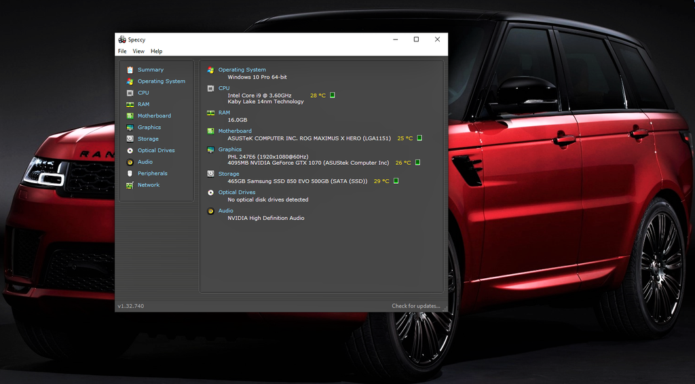Click Motherboard icon beside summary Motherboard heading
The height and width of the screenshot is (384, 695).
[210, 131]
